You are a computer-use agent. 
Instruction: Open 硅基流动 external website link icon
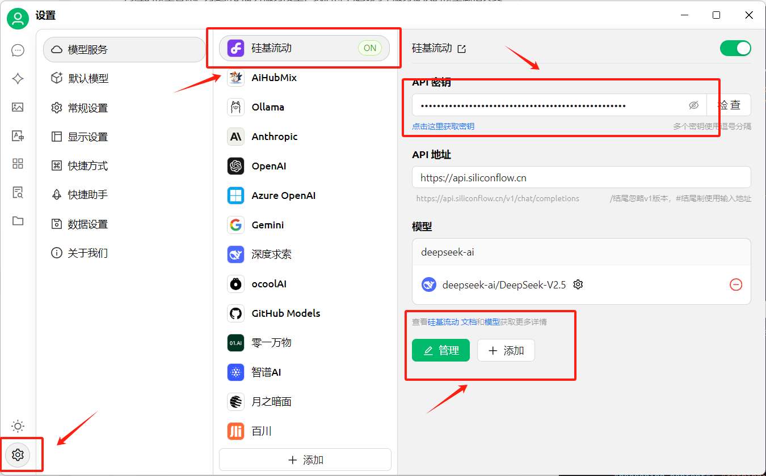click(x=462, y=49)
